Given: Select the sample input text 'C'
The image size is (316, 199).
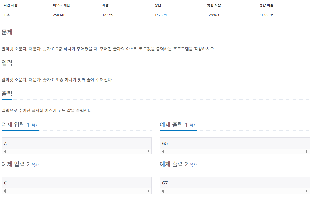Looking at the screenshot, I should point(5,183).
